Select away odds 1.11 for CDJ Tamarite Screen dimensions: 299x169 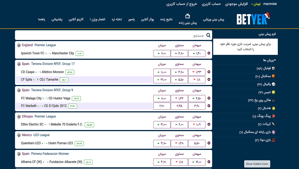click(x=197, y=80)
